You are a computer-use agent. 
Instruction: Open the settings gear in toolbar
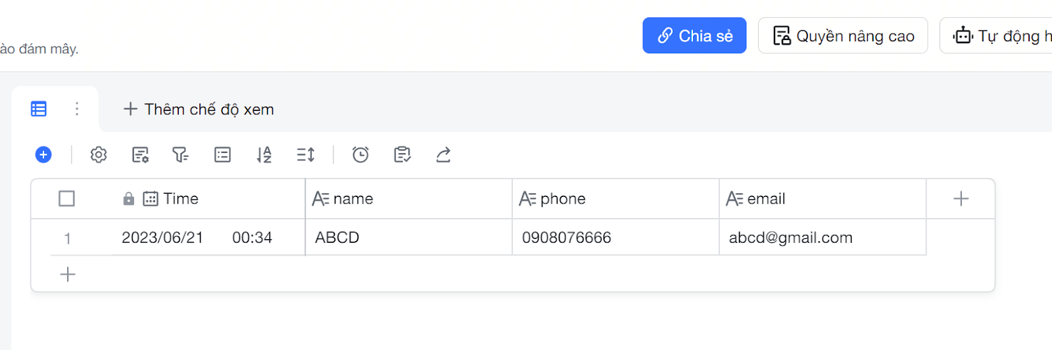point(99,155)
